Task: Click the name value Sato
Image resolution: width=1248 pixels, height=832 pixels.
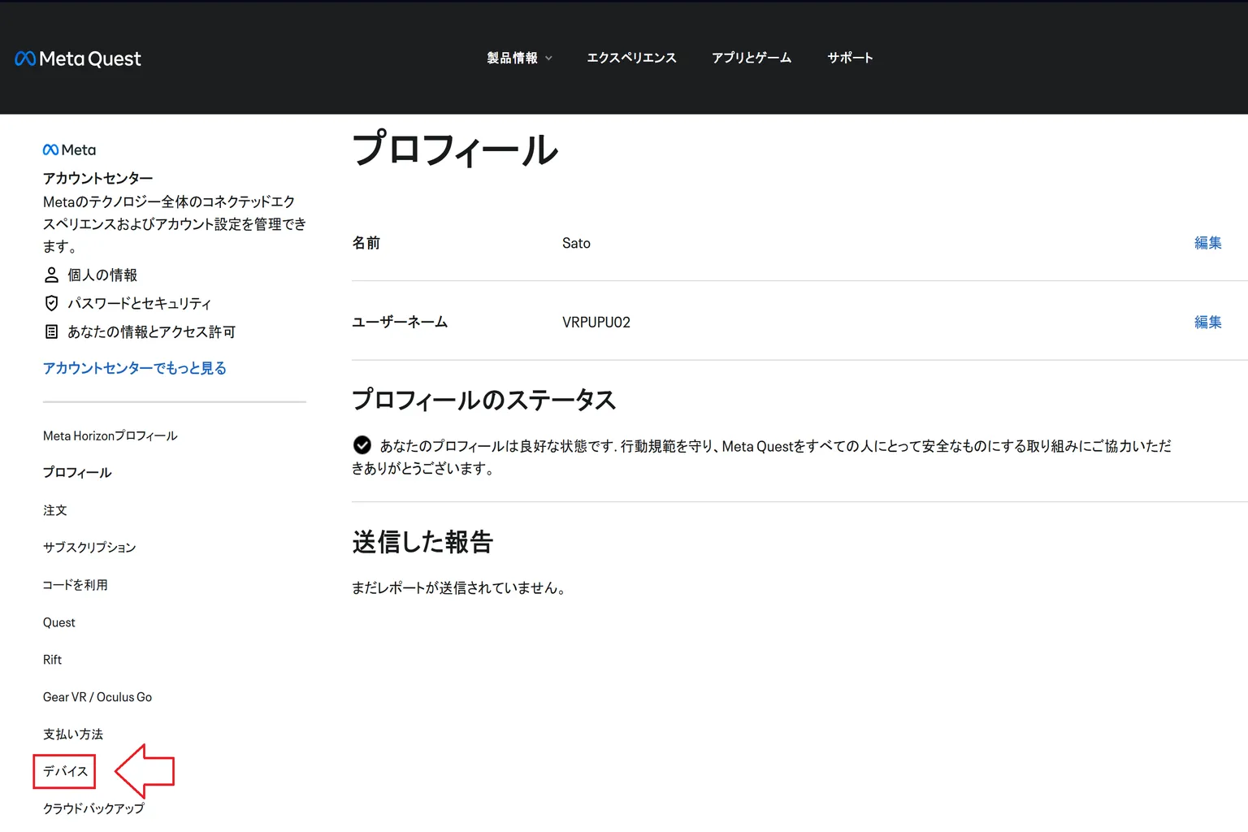Action: (576, 243)
